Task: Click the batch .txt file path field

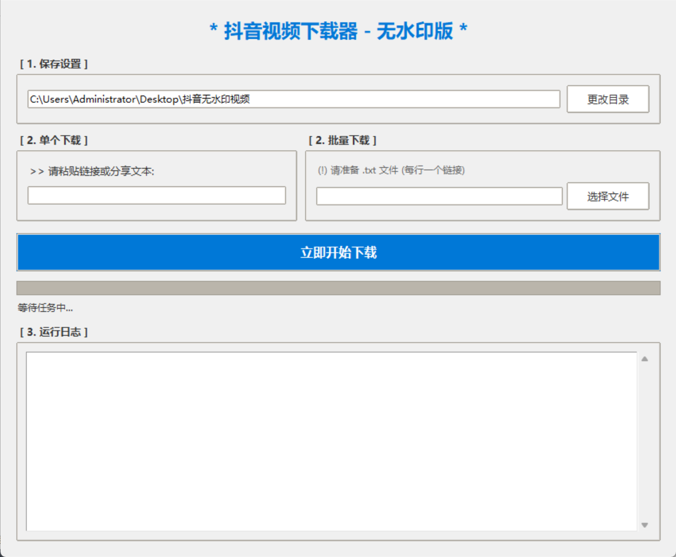Action: tap(439, 196)
